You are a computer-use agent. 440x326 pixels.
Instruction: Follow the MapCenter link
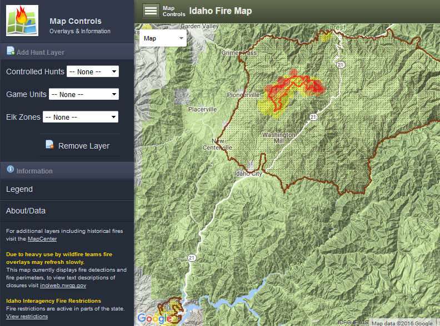click(42, 239)
